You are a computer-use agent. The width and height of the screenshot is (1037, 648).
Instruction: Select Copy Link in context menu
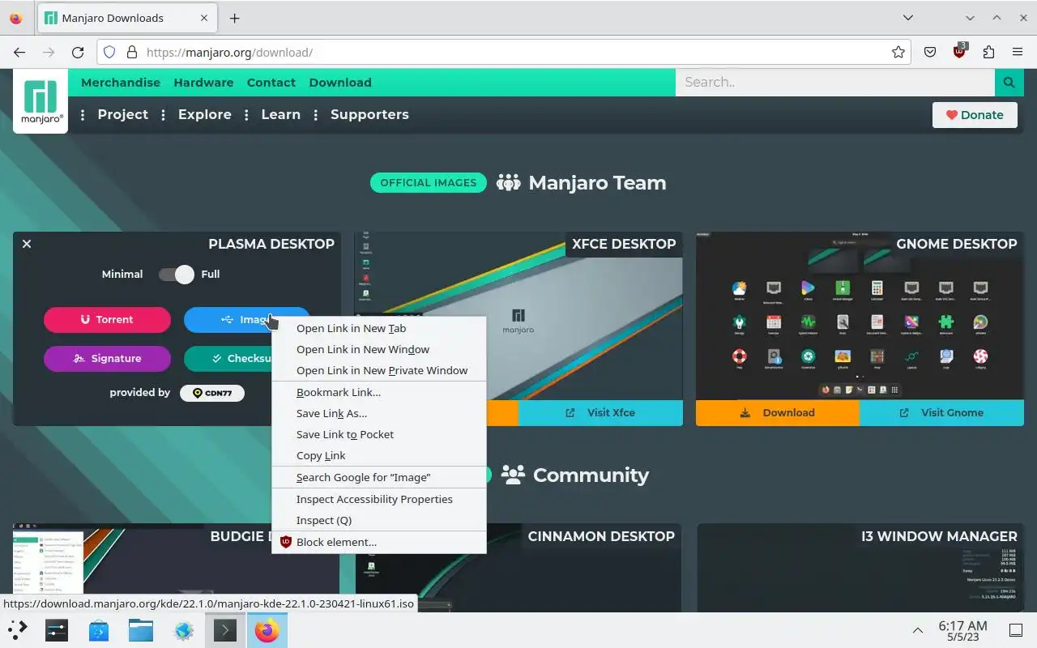pos(379,455)
